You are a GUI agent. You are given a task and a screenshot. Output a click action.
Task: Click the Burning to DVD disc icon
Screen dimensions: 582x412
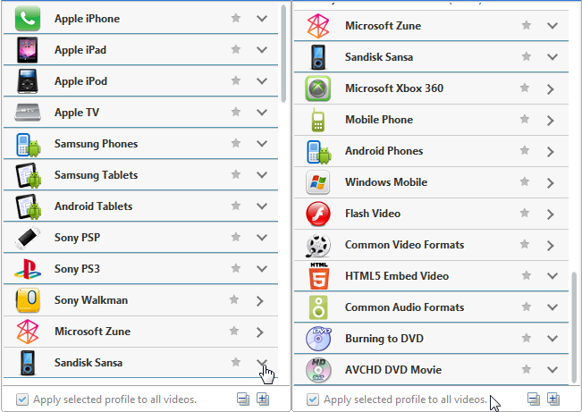click(318, 339)
